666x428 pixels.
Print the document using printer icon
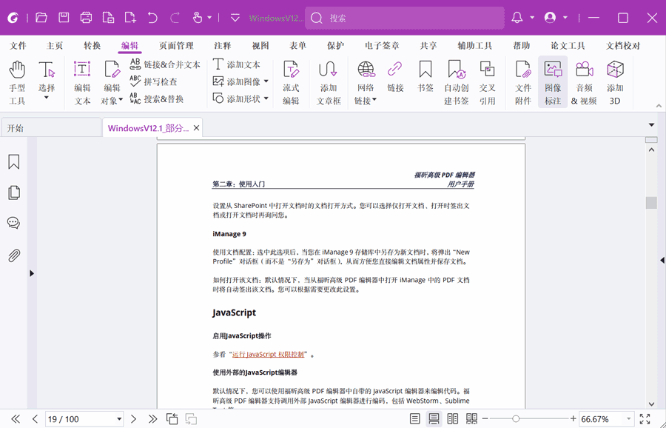tap(87, 18)
